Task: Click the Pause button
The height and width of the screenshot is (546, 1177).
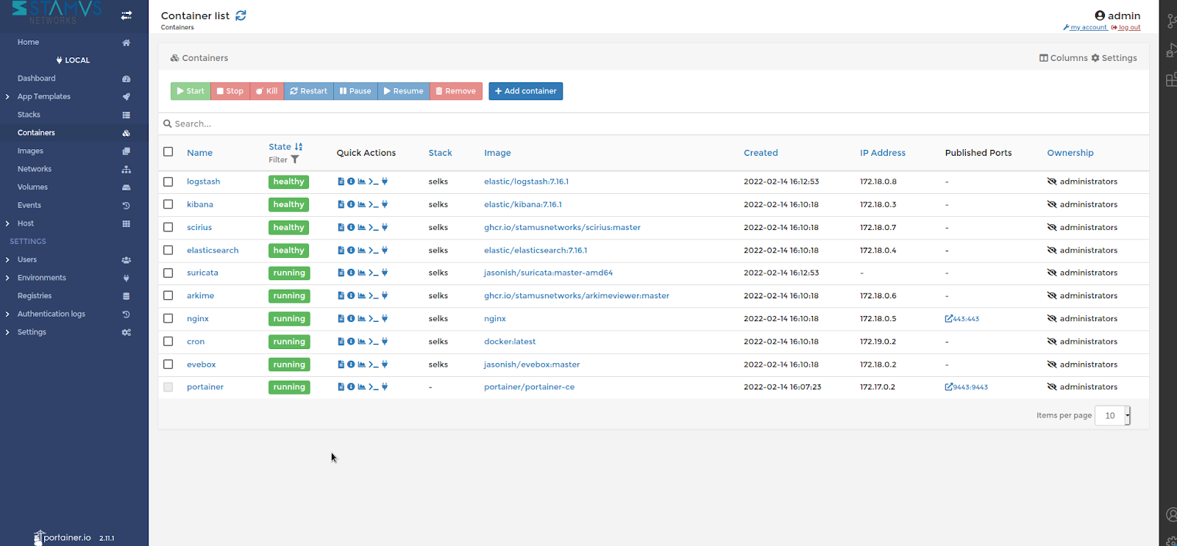Action: click(355, 91)
